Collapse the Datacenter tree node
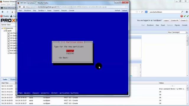The width and height of the screenshot is (189, 106). click(x=2, y=28)
